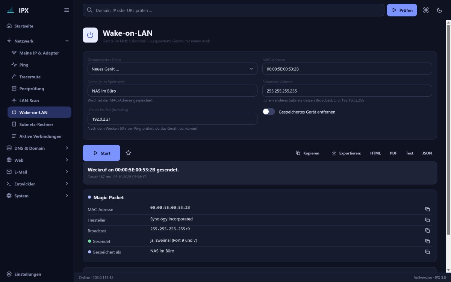The width and height of the screenshot is (451, 282).
Task: Open Gespeichertes Gerät dropdown
Action: pyautogui.click(x=172, y=69)
